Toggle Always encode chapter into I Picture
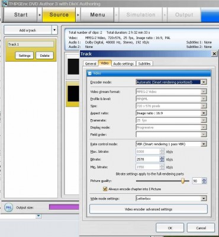 click(105, 189)
